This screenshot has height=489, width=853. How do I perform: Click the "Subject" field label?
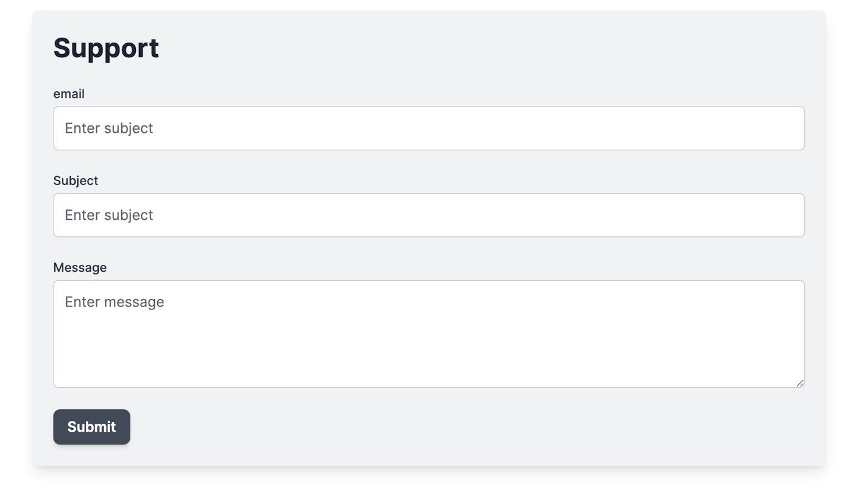[x=76, y=181]
